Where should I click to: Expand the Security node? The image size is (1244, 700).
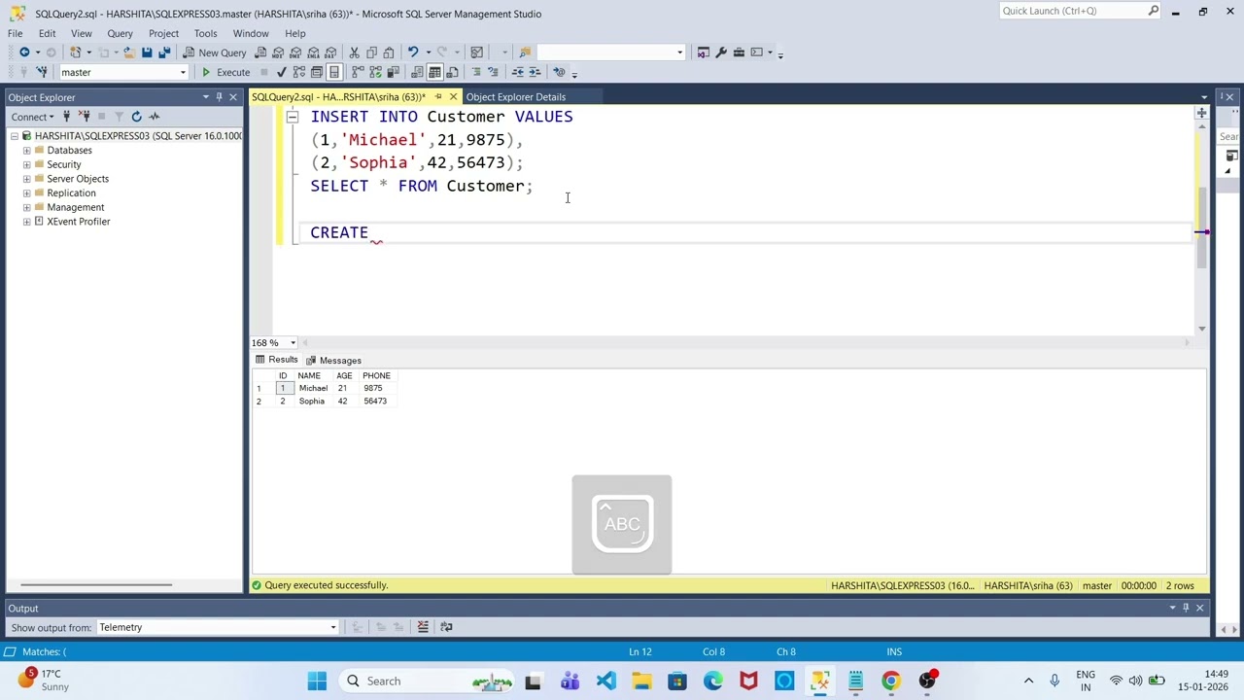point(27,164)
